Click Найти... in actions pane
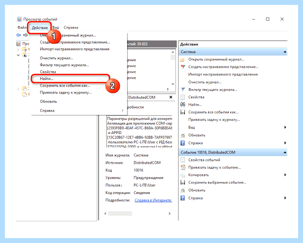This screenshot has width=303, height=243. pos(195,105)
